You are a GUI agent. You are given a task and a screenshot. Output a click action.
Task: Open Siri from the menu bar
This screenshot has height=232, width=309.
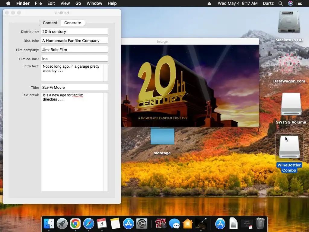point(291,3)
